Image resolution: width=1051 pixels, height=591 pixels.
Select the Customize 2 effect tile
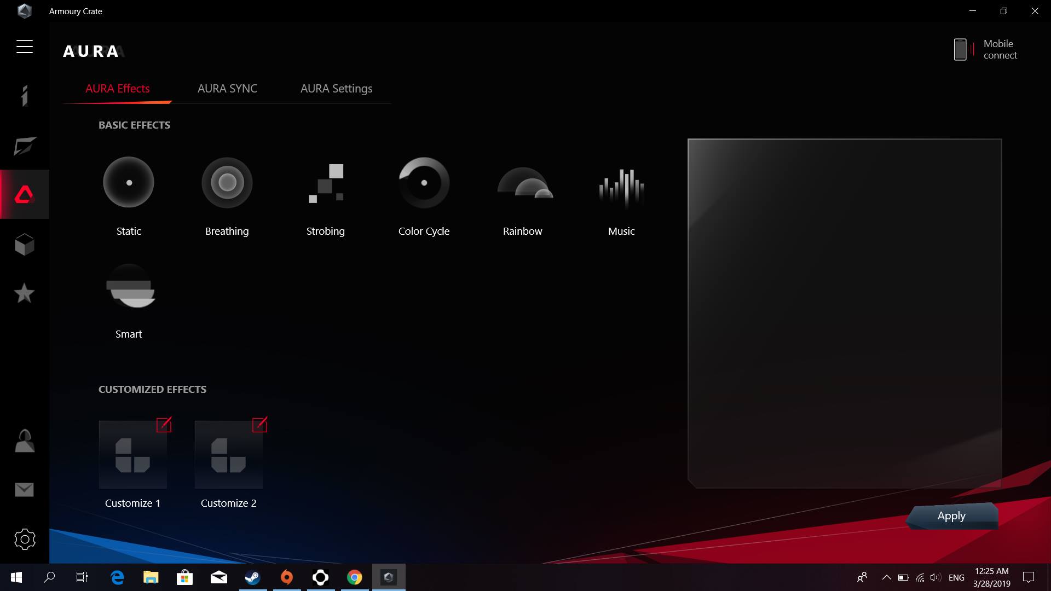[x=228, y=454]
